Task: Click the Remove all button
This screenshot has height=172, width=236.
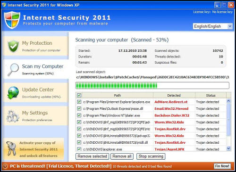Action: pyautogui.click(x=122, y=156)
